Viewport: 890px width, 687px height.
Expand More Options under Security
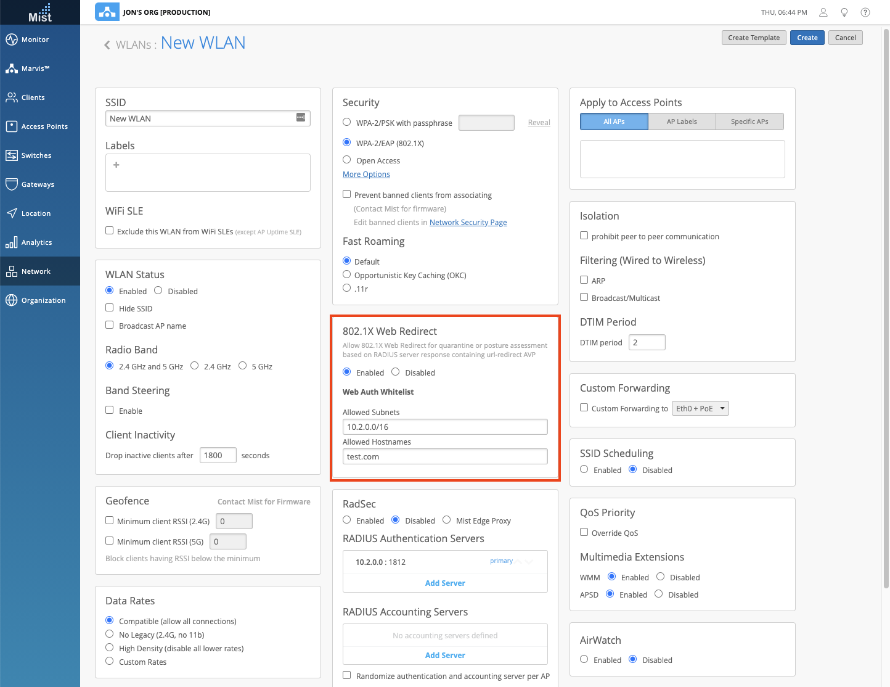[x=366, y=175]
